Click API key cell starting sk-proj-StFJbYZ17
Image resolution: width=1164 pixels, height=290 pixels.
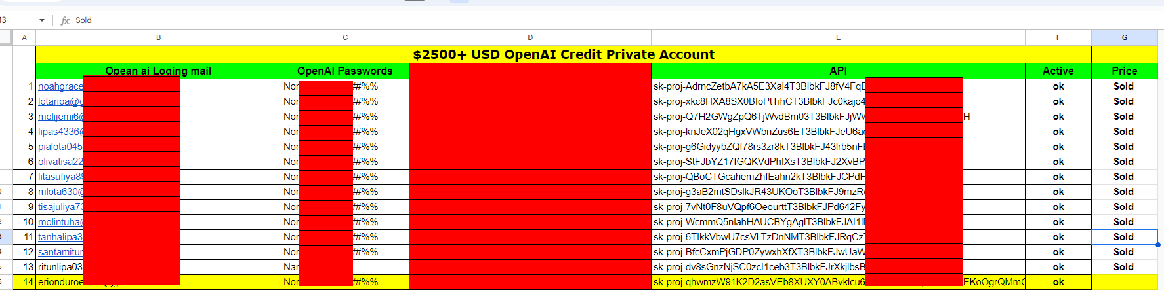[x=838, y=162]
